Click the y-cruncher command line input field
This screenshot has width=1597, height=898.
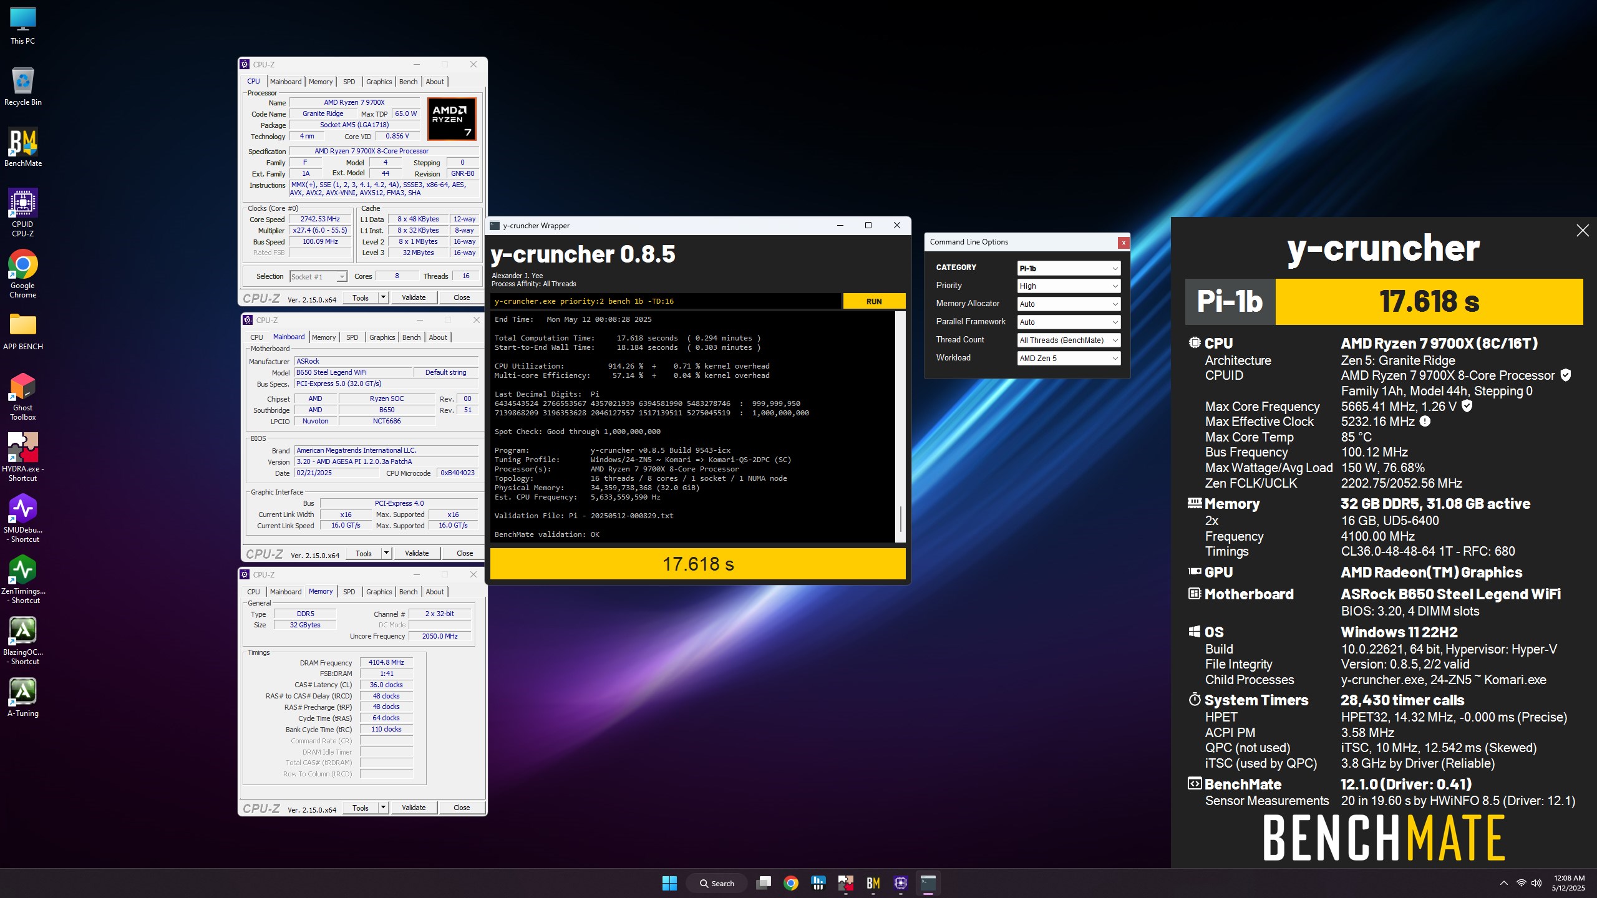point(665,301)
